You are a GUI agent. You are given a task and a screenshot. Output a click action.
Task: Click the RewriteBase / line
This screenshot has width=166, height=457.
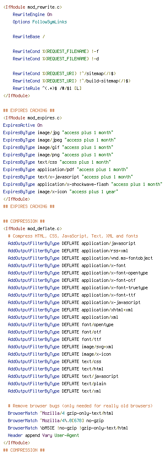point(29,37)
